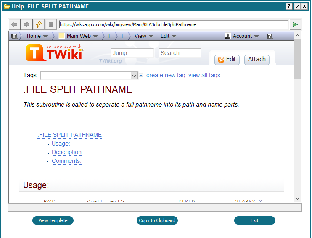Click the browser back arrow button
312x238 pixels.
point(14,24)
